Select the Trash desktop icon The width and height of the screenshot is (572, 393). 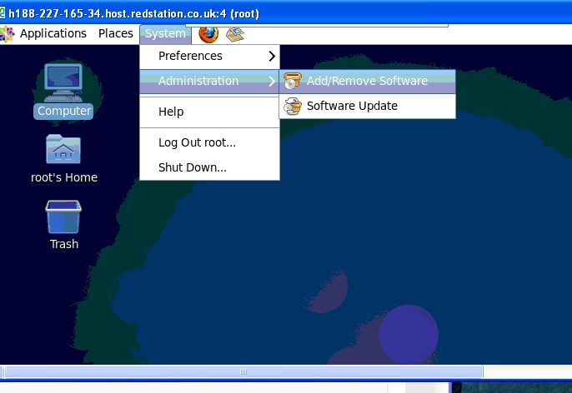pos(63,217)
